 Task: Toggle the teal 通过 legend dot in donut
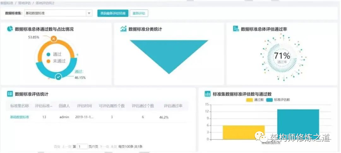click(x=48, y=55)
